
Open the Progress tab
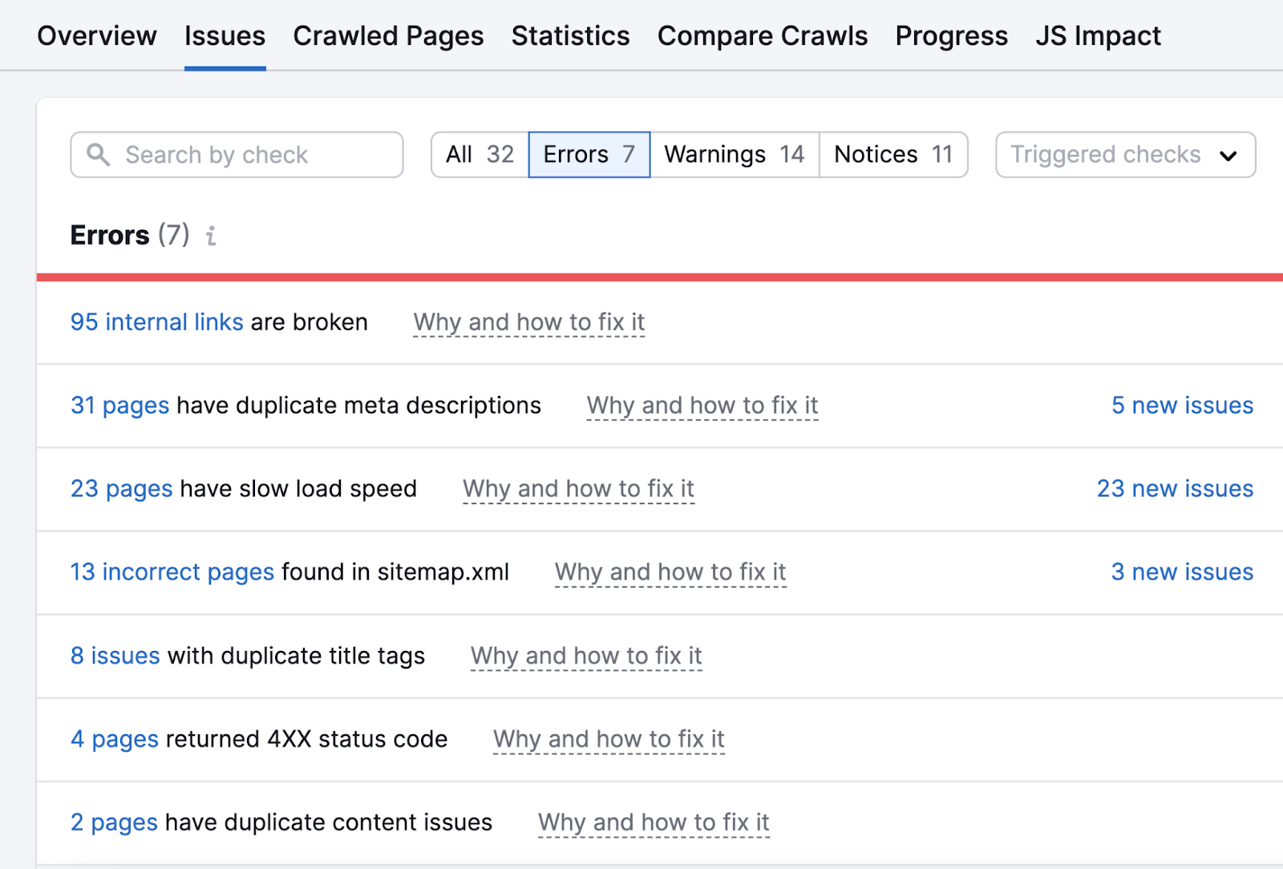point(951,35)
